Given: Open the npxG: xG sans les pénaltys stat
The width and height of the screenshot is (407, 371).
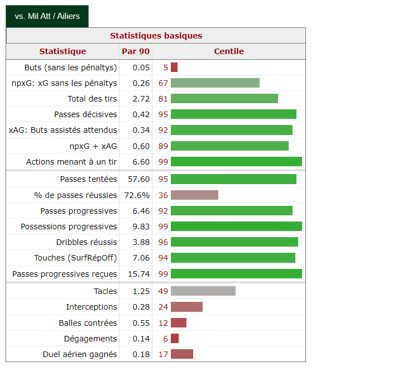Looking at the screenshot, I should coord(64,83).
